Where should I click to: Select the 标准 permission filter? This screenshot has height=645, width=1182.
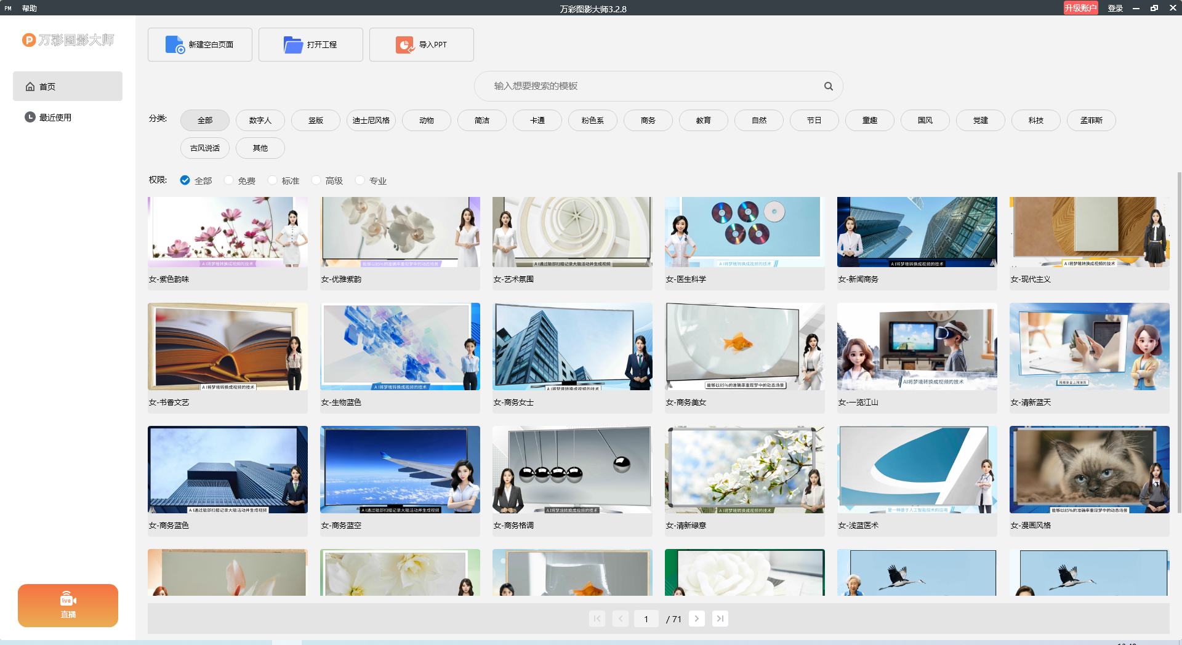(x=273, y=180)
